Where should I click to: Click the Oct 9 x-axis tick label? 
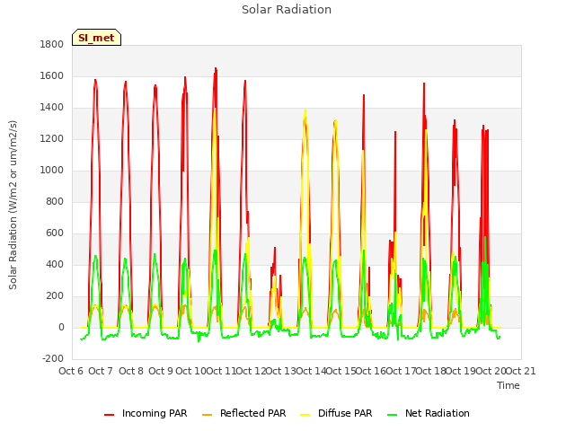[161, 371]
